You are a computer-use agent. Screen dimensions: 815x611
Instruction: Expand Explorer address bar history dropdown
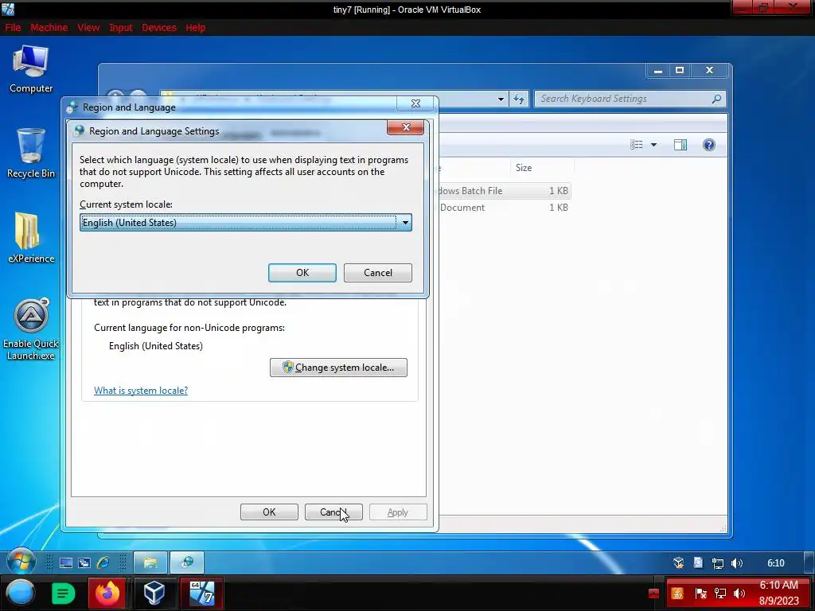(501, 99)
